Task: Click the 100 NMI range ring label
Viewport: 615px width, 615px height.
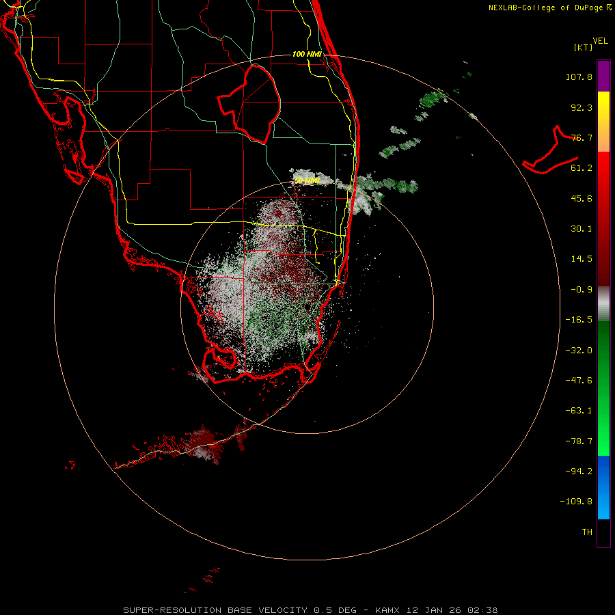Action: tap(307, 54)
